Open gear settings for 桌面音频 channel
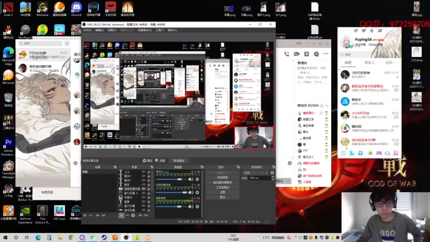The width and height of the screenshot is (430, 242). click(x=197, y=207)
